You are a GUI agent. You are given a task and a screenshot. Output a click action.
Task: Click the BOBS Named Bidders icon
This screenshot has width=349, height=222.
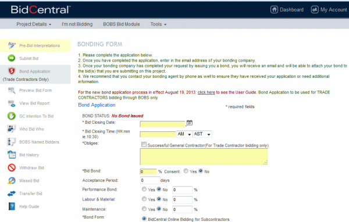pyautogui.click(x=12, y=142)
